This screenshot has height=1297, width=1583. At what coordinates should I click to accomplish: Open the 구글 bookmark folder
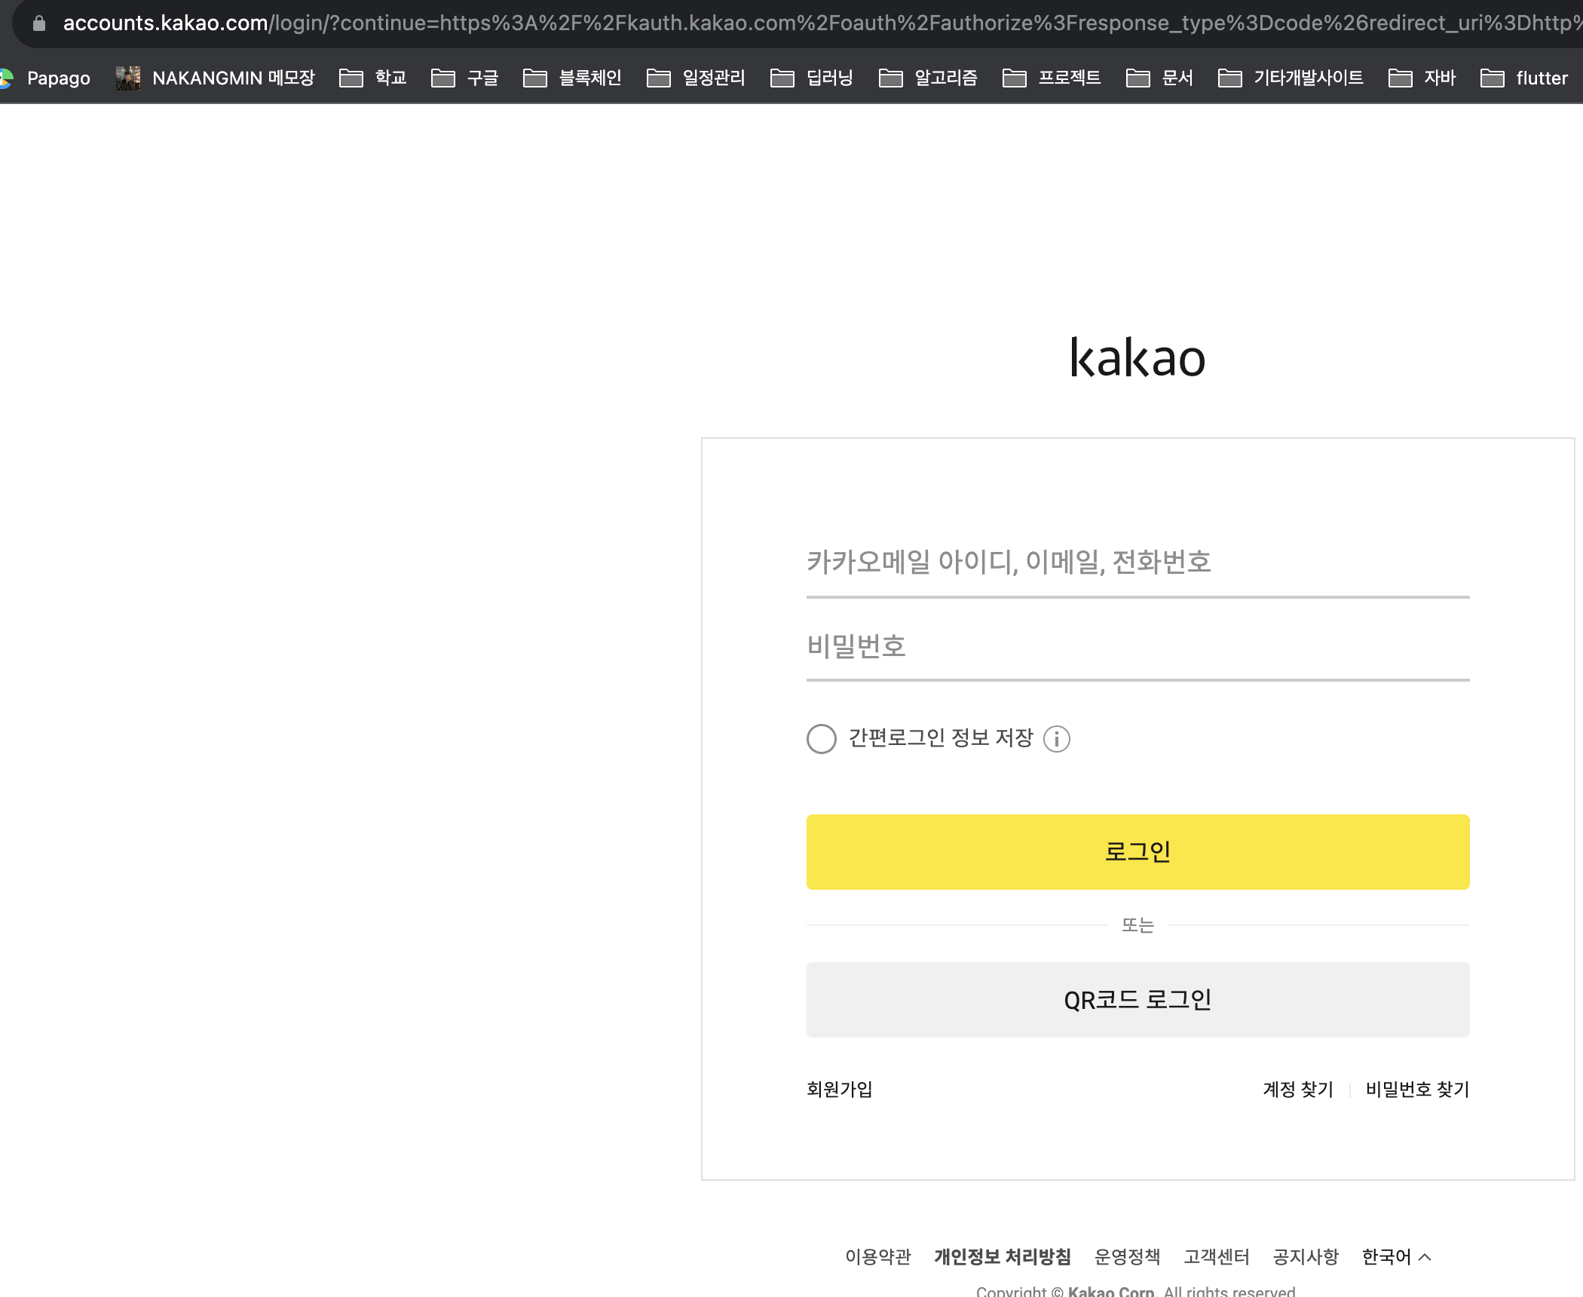464,78
